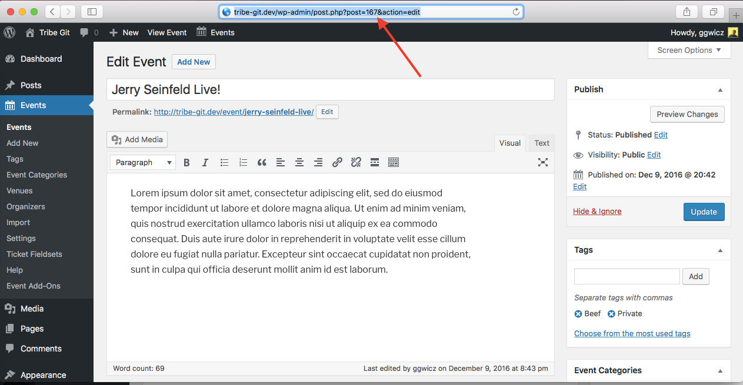Screen dimensions: 743x385
Task: Collapse the Publish meta box
Action: pyautogui.click(x=720, y=90)
